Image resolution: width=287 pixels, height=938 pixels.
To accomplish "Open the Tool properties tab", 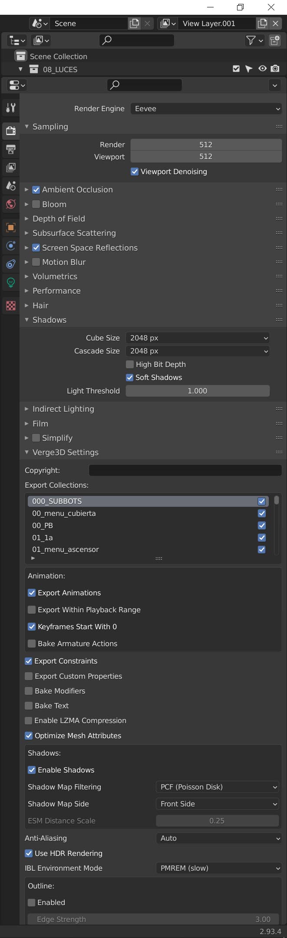I will coord(11,108).
